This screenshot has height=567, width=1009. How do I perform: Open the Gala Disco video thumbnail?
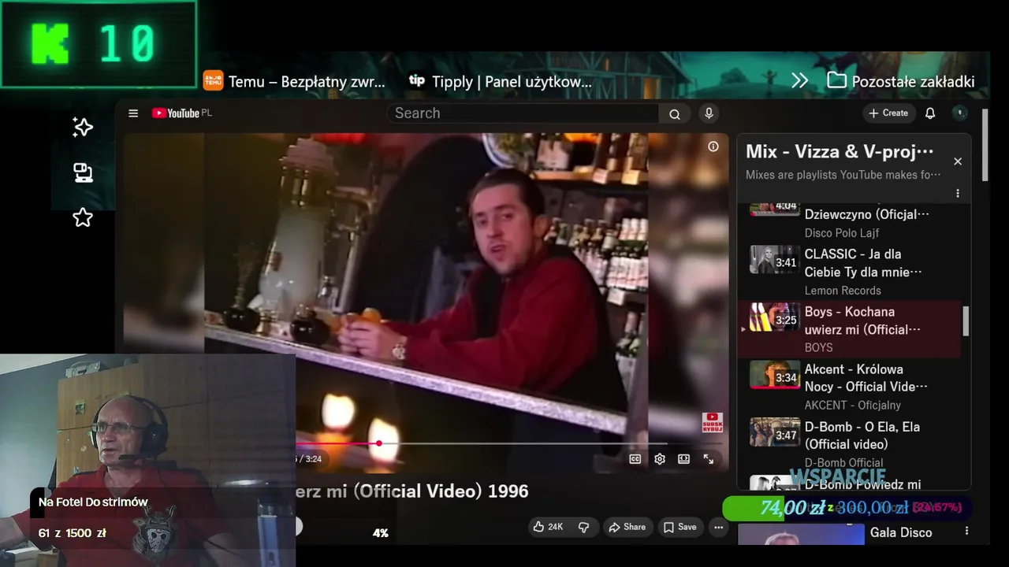[801, 535]
